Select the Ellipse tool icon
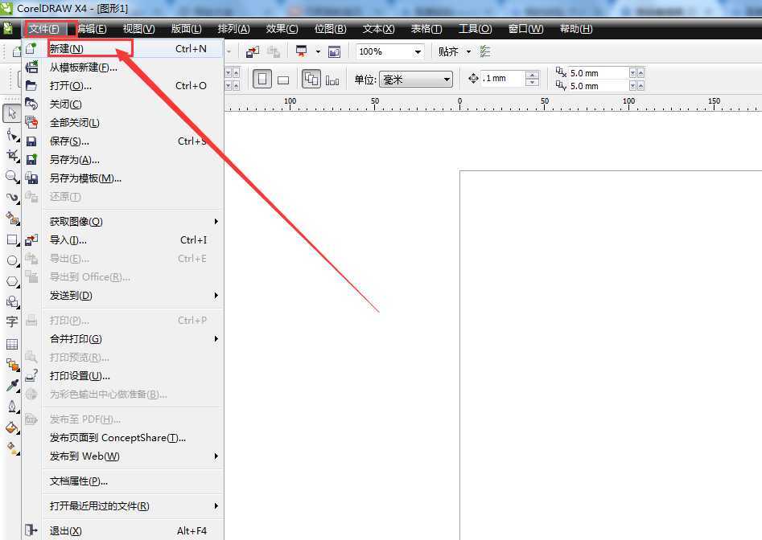Image resolution: width=762 pixels, height=540 pixels. pyautogui.click(x=11, y=260)
